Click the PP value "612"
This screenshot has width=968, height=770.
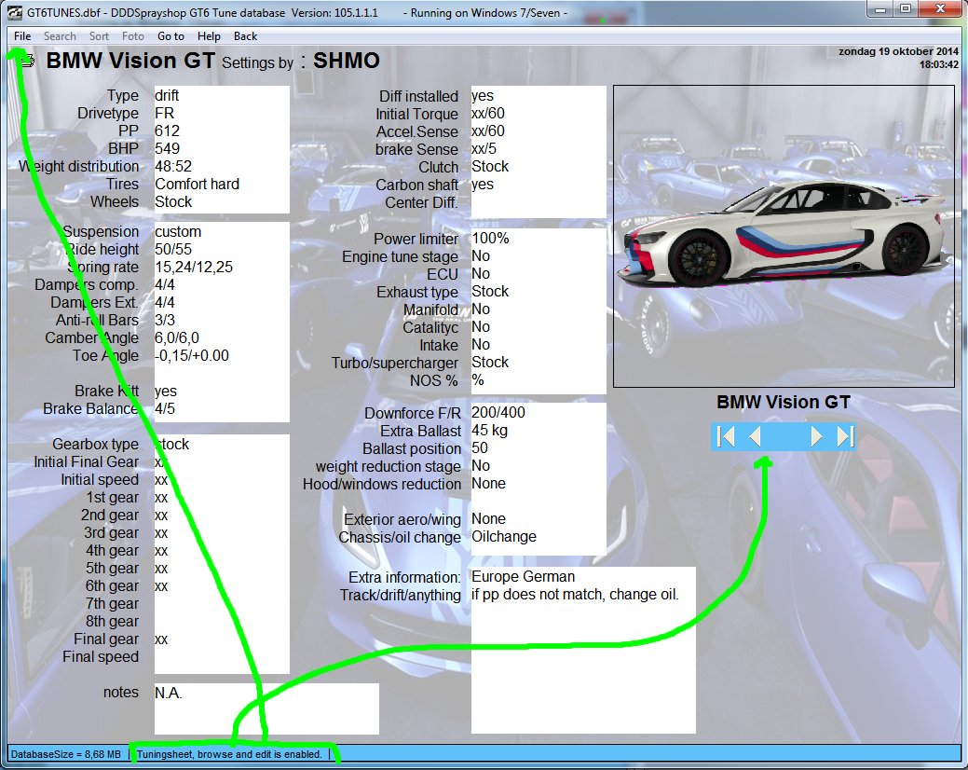(168, 131)
